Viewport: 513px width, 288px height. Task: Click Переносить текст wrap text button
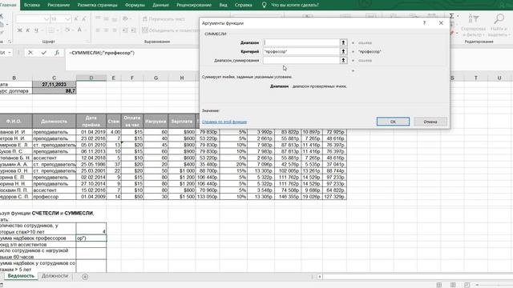(164, 19)
